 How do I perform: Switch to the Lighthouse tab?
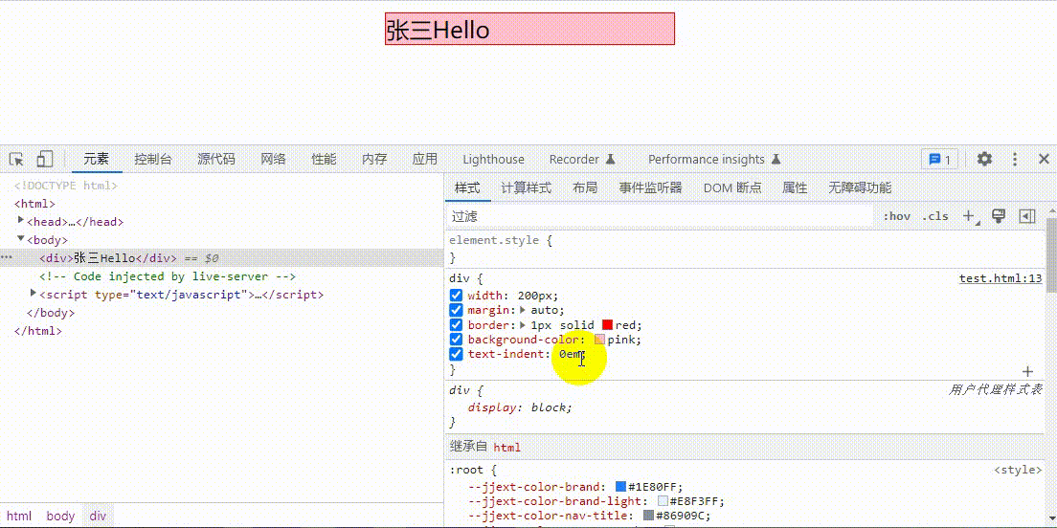(x=493, y=160)
